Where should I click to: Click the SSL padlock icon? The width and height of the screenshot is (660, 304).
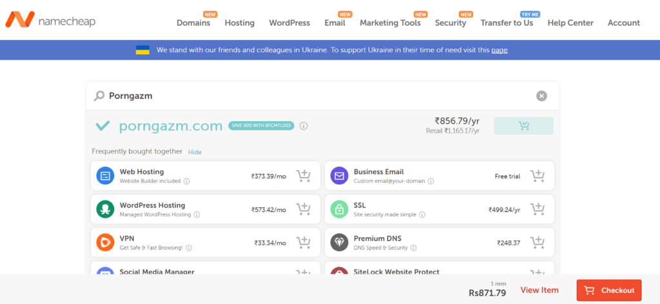point(339,209)
